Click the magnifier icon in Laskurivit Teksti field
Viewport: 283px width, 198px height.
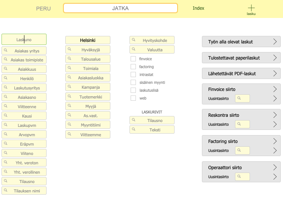pyautogui.click(x=133, y=130)
